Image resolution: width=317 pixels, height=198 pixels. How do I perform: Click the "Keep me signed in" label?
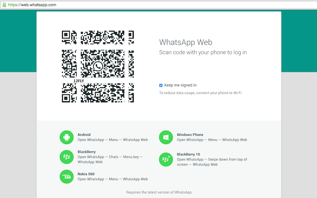tap(180, 85)
